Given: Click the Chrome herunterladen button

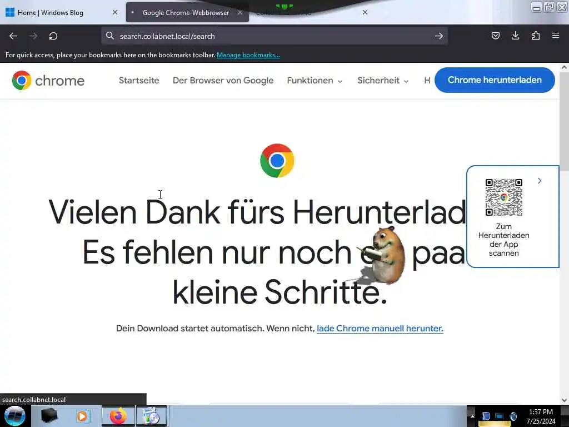Looking at the screenshot, I should [x=495, y=80].
